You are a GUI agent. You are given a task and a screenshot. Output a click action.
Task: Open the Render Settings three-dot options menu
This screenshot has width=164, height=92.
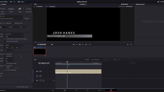31,4
